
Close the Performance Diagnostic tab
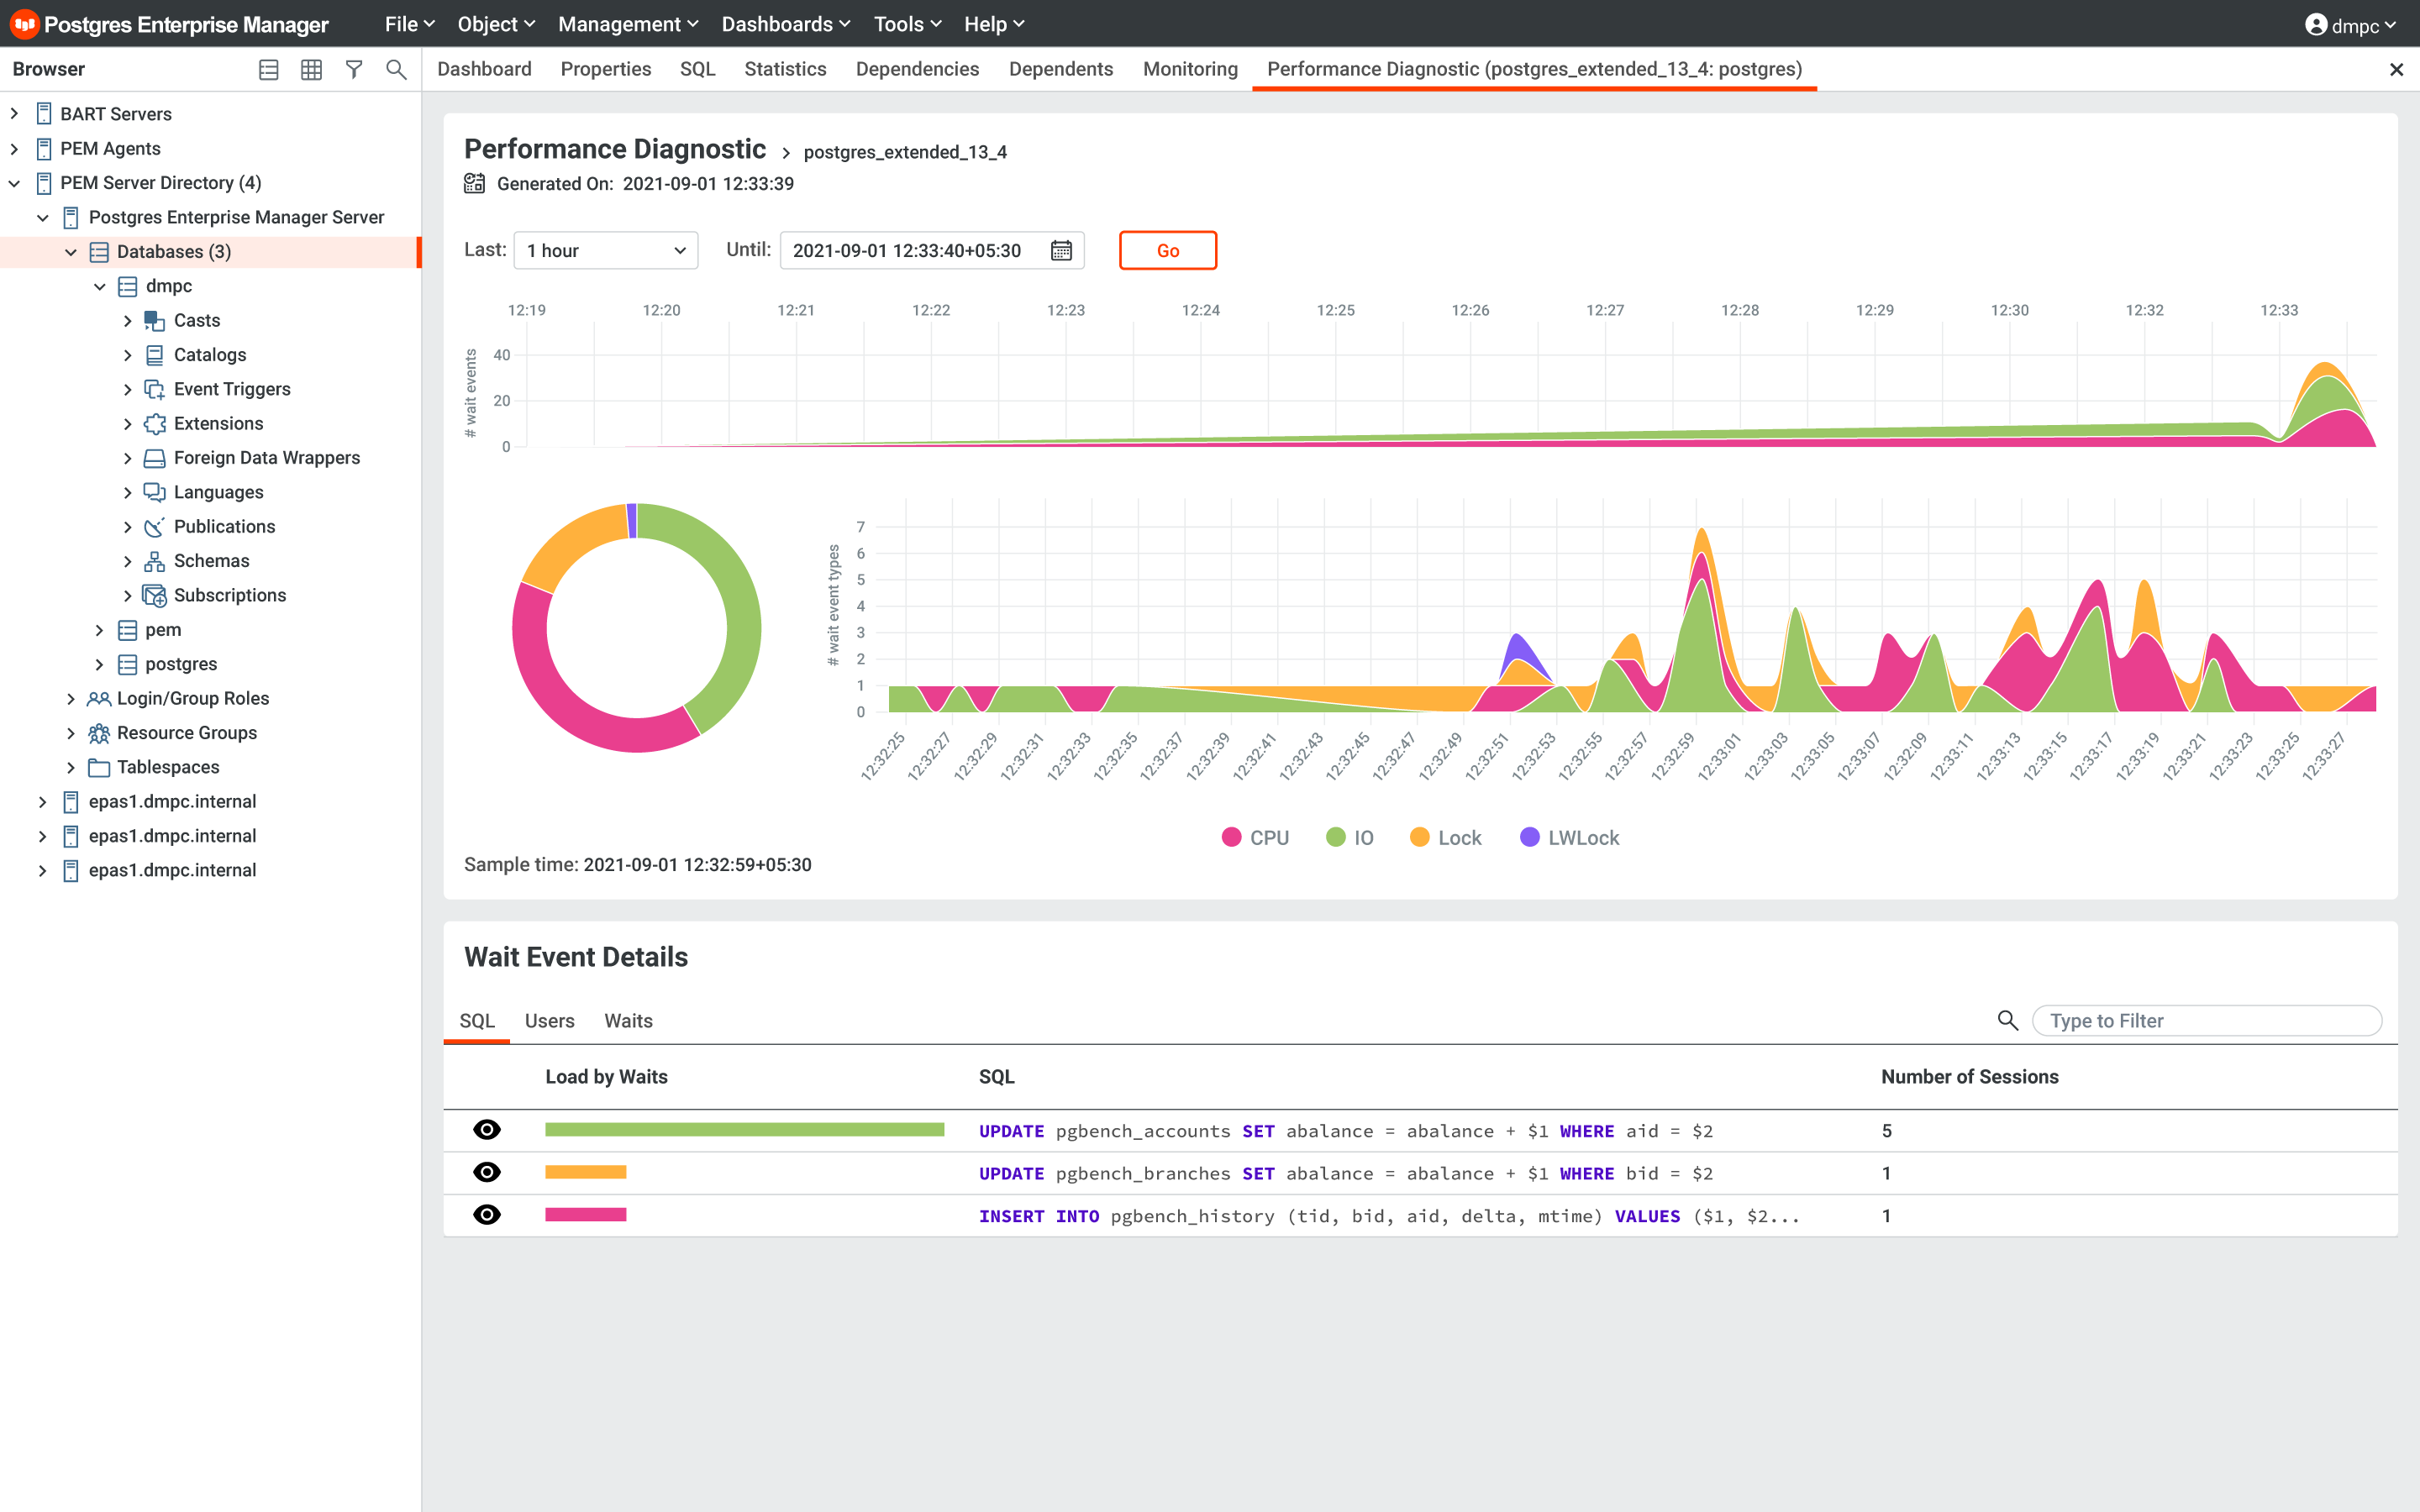tap(2396, 69)
